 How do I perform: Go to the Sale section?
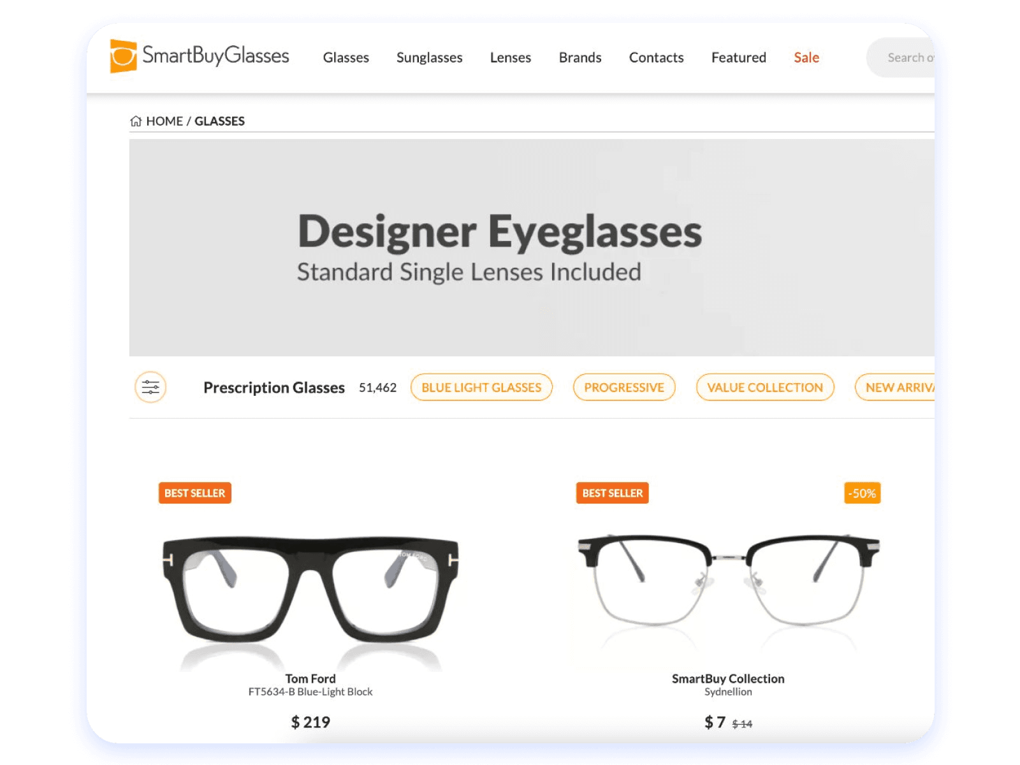[x=806, y=57]
